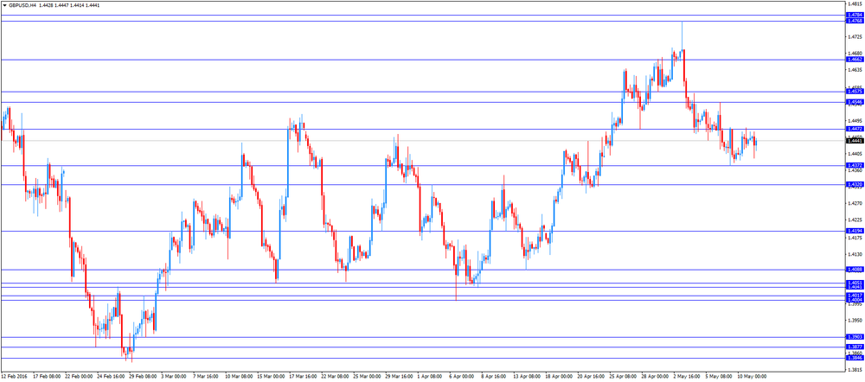Select the 1.4004 horizontal line price label

tap(854, 300)
